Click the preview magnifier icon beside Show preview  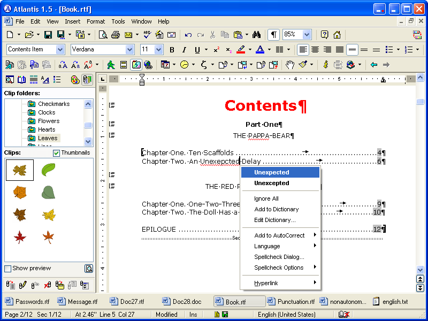[x=89, y=269]
